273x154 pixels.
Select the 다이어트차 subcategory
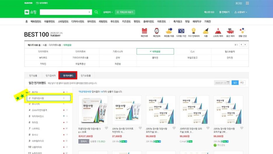(43, 51)
